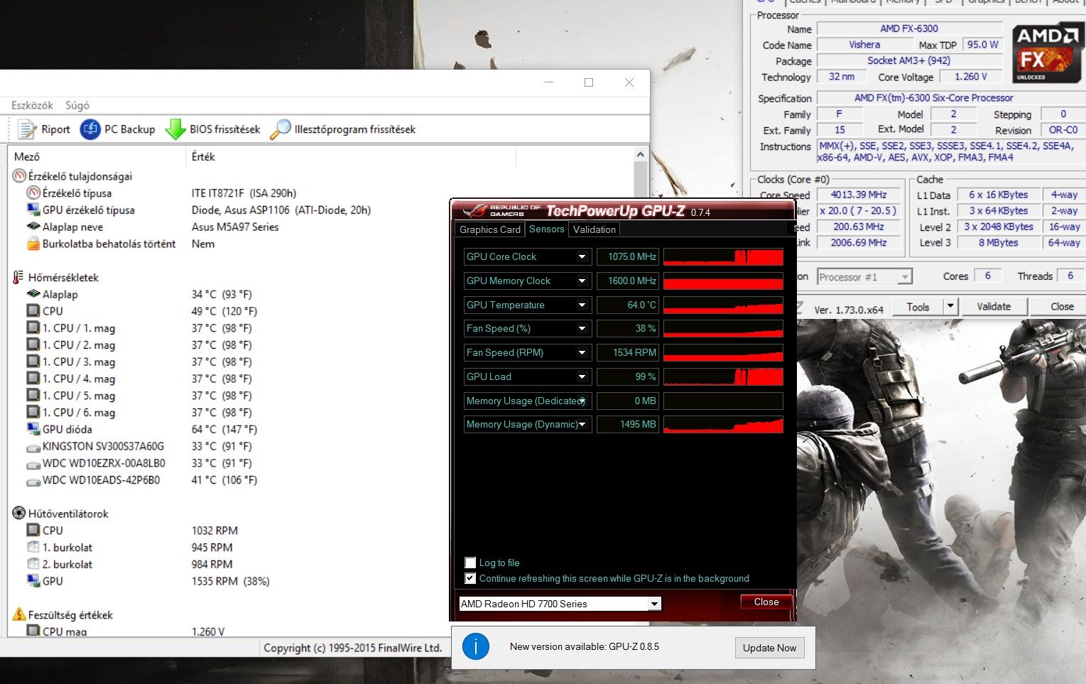Click the Fan Speed (RPM) history graph

coord(723,352)
